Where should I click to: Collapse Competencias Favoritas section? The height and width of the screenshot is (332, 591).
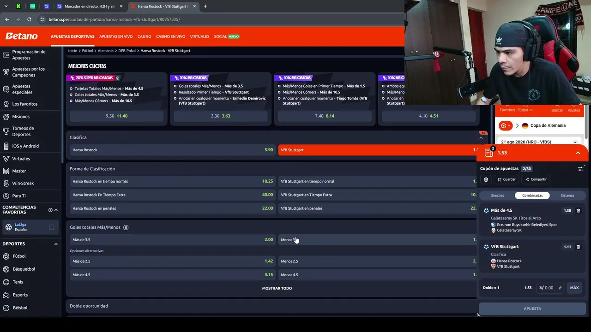[x=56, y=210]
